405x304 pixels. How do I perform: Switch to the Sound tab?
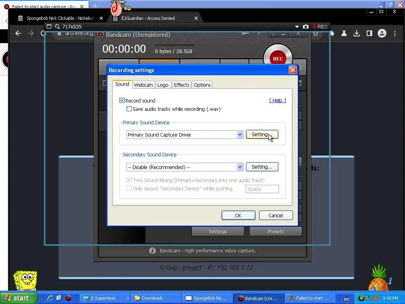pyautogui.click(x=122, y=84)
